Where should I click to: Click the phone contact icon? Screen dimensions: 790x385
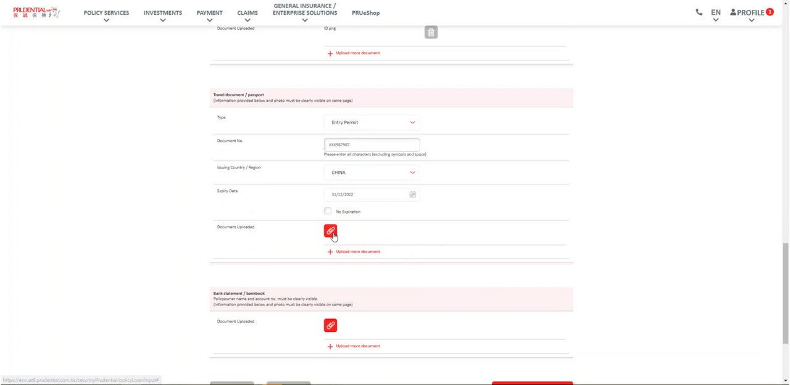tap(699, 12)
